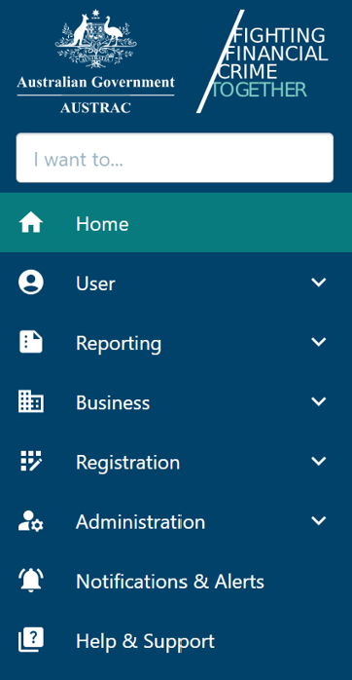
Task: Expand the Business menu chevron
Action: (319, 401)
